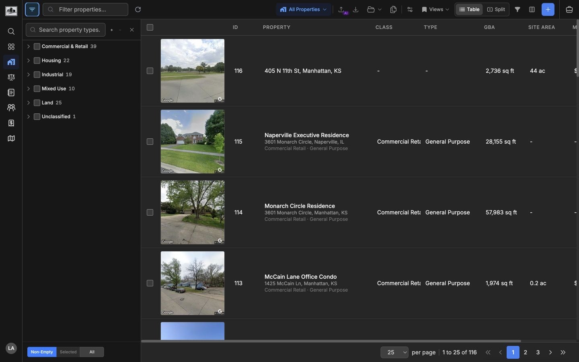Switch to Table view
The width and height of the screenshot is (579, 362).
469,9
